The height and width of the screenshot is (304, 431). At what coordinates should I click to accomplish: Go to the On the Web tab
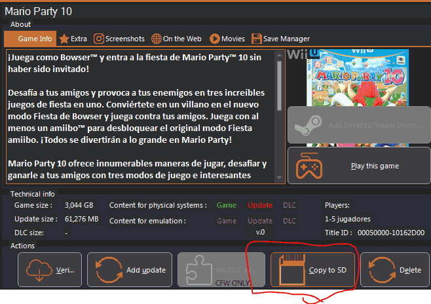(x=176, y=39)
